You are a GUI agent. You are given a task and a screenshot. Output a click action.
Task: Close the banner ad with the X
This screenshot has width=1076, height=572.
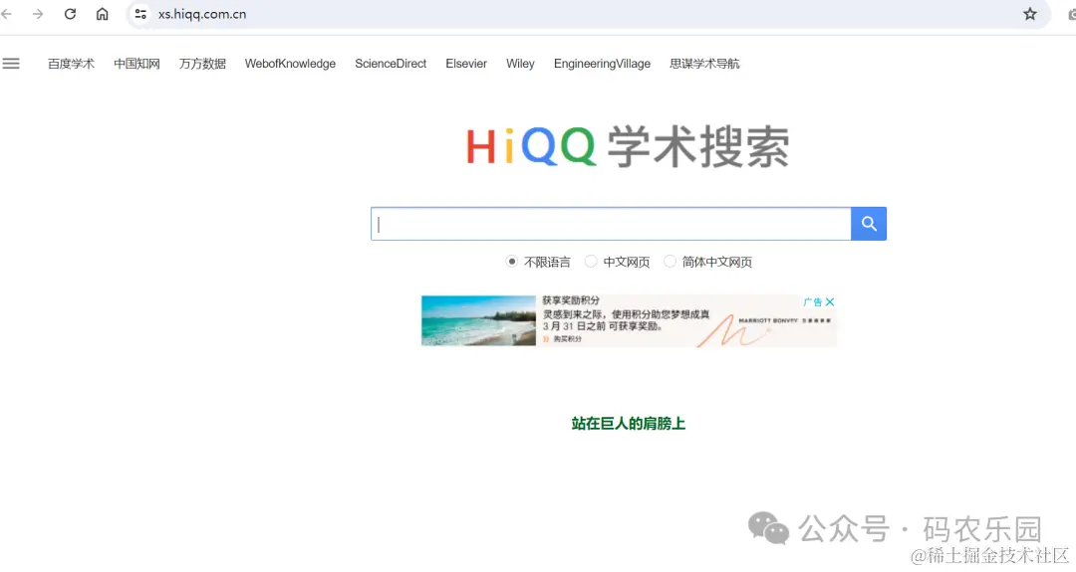pyautogui.click(x=830, y=301)
